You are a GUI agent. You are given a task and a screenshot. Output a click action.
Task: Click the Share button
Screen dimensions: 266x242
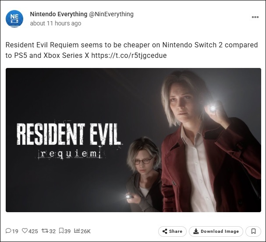coord(172,231)
